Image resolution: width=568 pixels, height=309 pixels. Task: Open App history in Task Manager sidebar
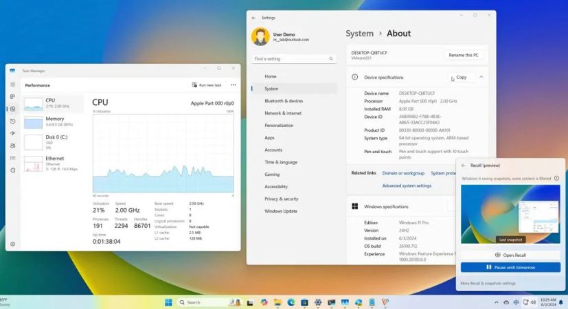[12, 122]
